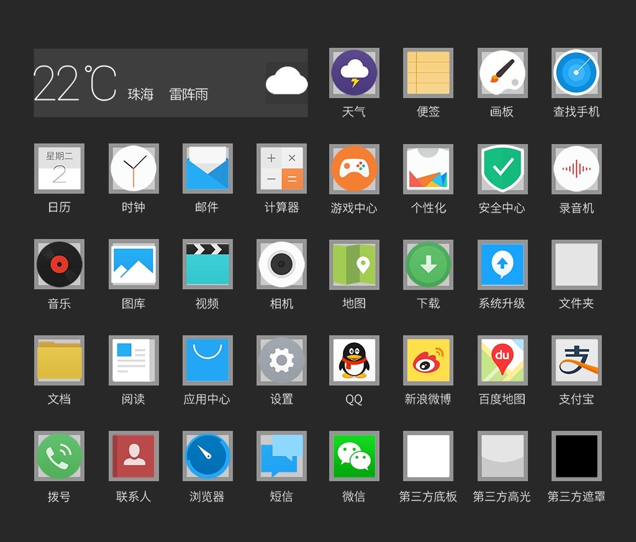This screenshot has width=636, height=542.
Task: Open 支付宝 Alipay
Action: pos(576,360)
